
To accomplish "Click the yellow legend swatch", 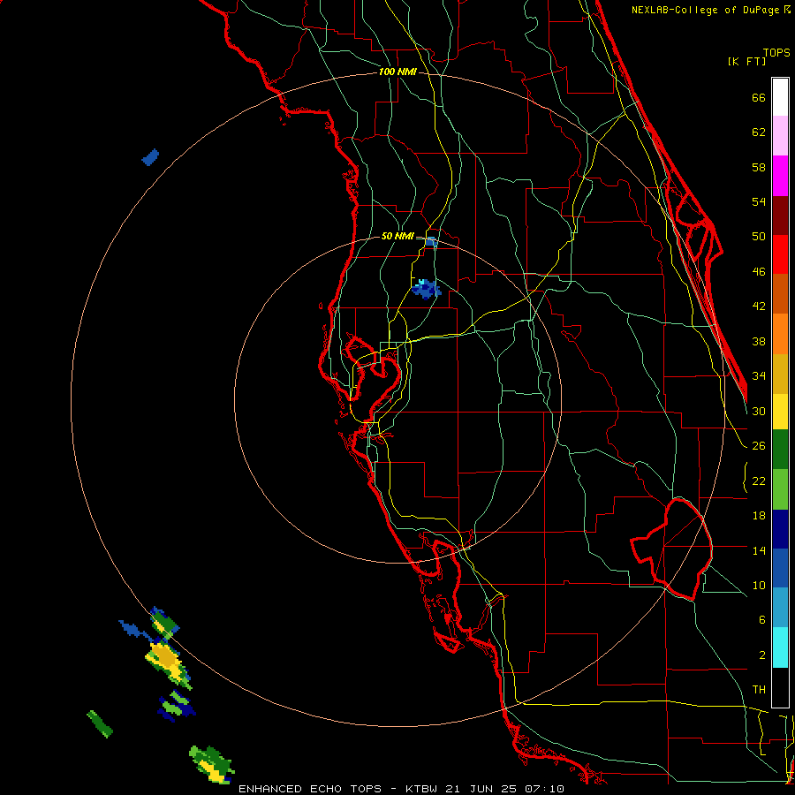I will (780, 412).
